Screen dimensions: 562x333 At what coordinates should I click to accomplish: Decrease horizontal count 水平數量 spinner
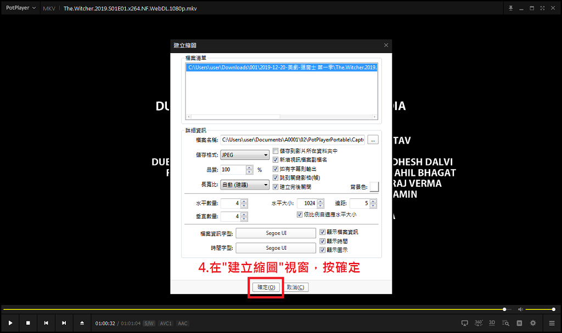pos(244,206)
